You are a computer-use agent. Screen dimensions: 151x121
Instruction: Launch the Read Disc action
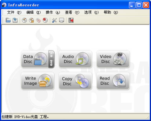click(x=113, y=81)
